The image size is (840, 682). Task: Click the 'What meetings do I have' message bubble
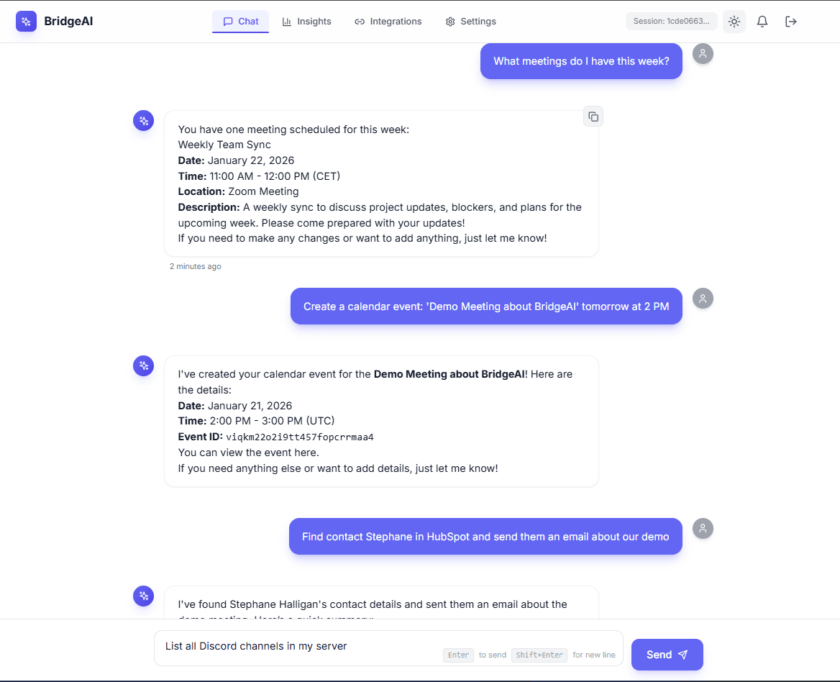point(581,61)
